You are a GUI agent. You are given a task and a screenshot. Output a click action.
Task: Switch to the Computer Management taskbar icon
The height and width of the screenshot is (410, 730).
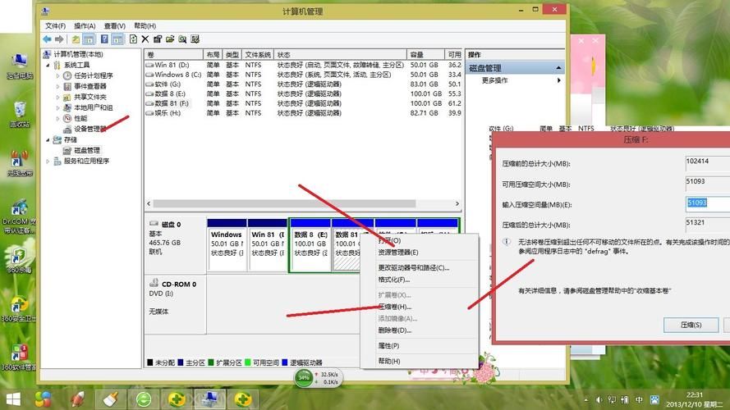(x=210, y=399)
